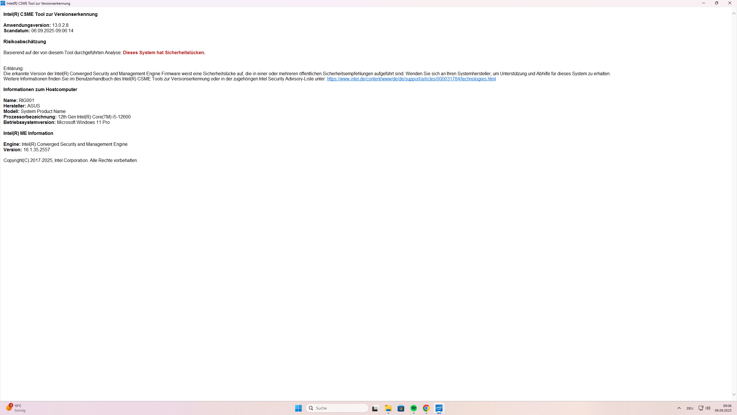The width and height of the screenshot is (737, 415).
Task: Click the Intel CSME tool taskbar icon
Action: click(439, 408)
